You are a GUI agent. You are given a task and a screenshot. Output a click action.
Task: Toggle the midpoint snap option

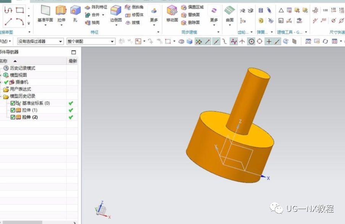[x=216, y=41]
